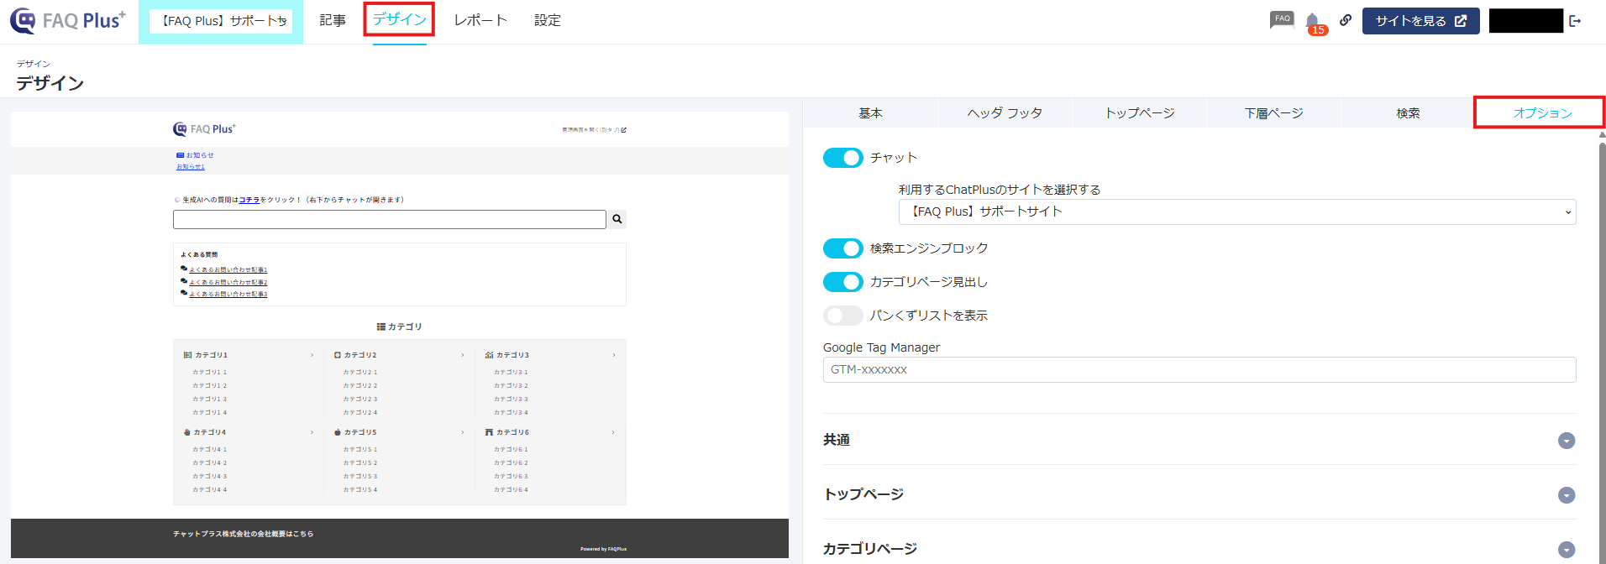The width and height of the screenshot is (1606, 564).
Task: Switch to the 検索 tab
Action: [x=1409, y=112]
